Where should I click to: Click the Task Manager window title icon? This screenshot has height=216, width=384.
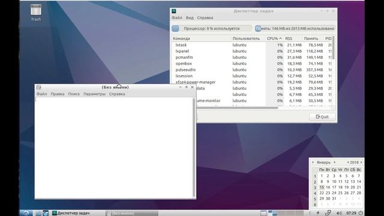pyautogui.click(x=174, y=11)
